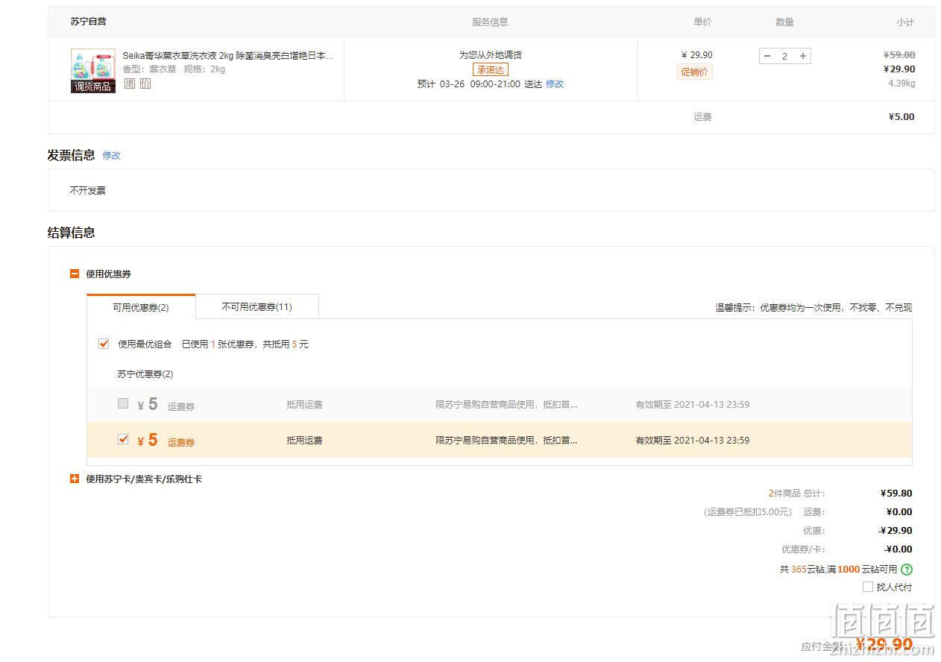Switch to the 不可用优惠券(11) tab
The width and height of the screenshot is (941, 662).
click(257, 306)
